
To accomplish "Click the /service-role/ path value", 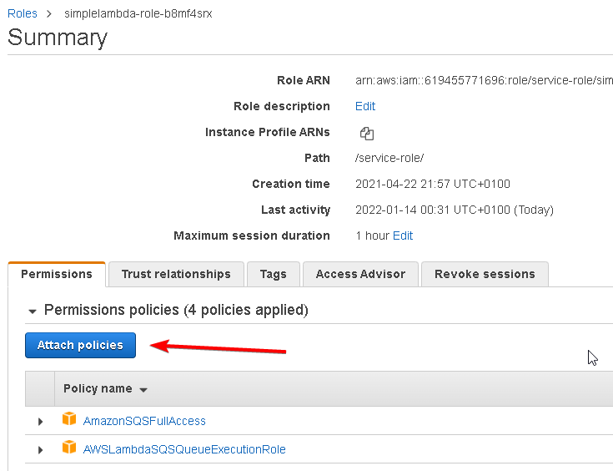I will click(389, 158).
